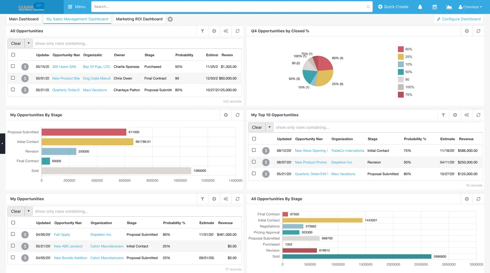Viewport: 490px width, 273px height.
Task: Open settings gear on My Opportunities panel
Action: [x=226, y=199]
